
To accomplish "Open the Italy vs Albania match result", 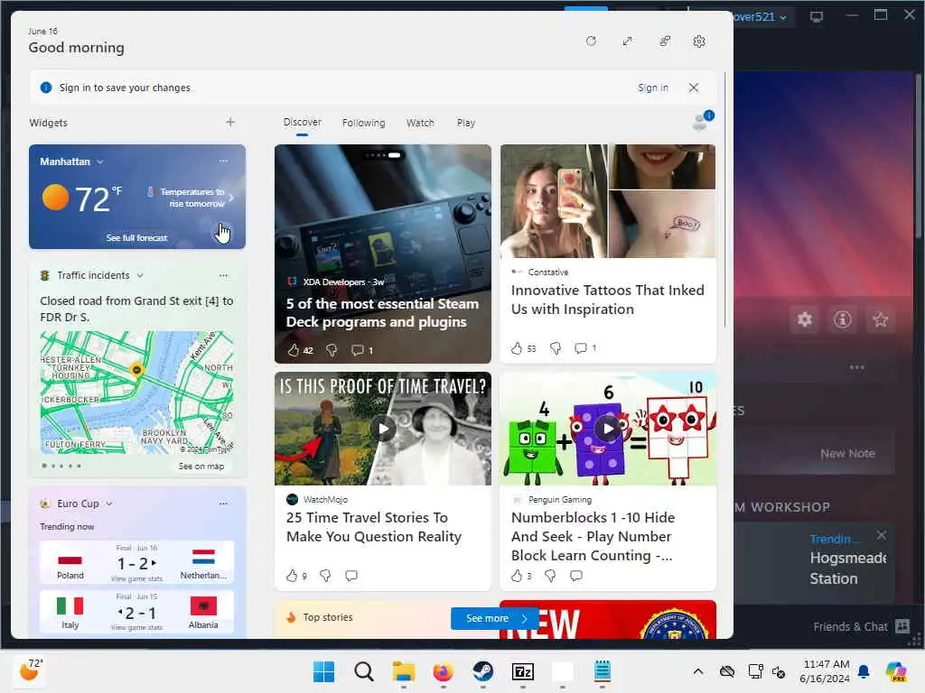I will (x=137, y=612).
